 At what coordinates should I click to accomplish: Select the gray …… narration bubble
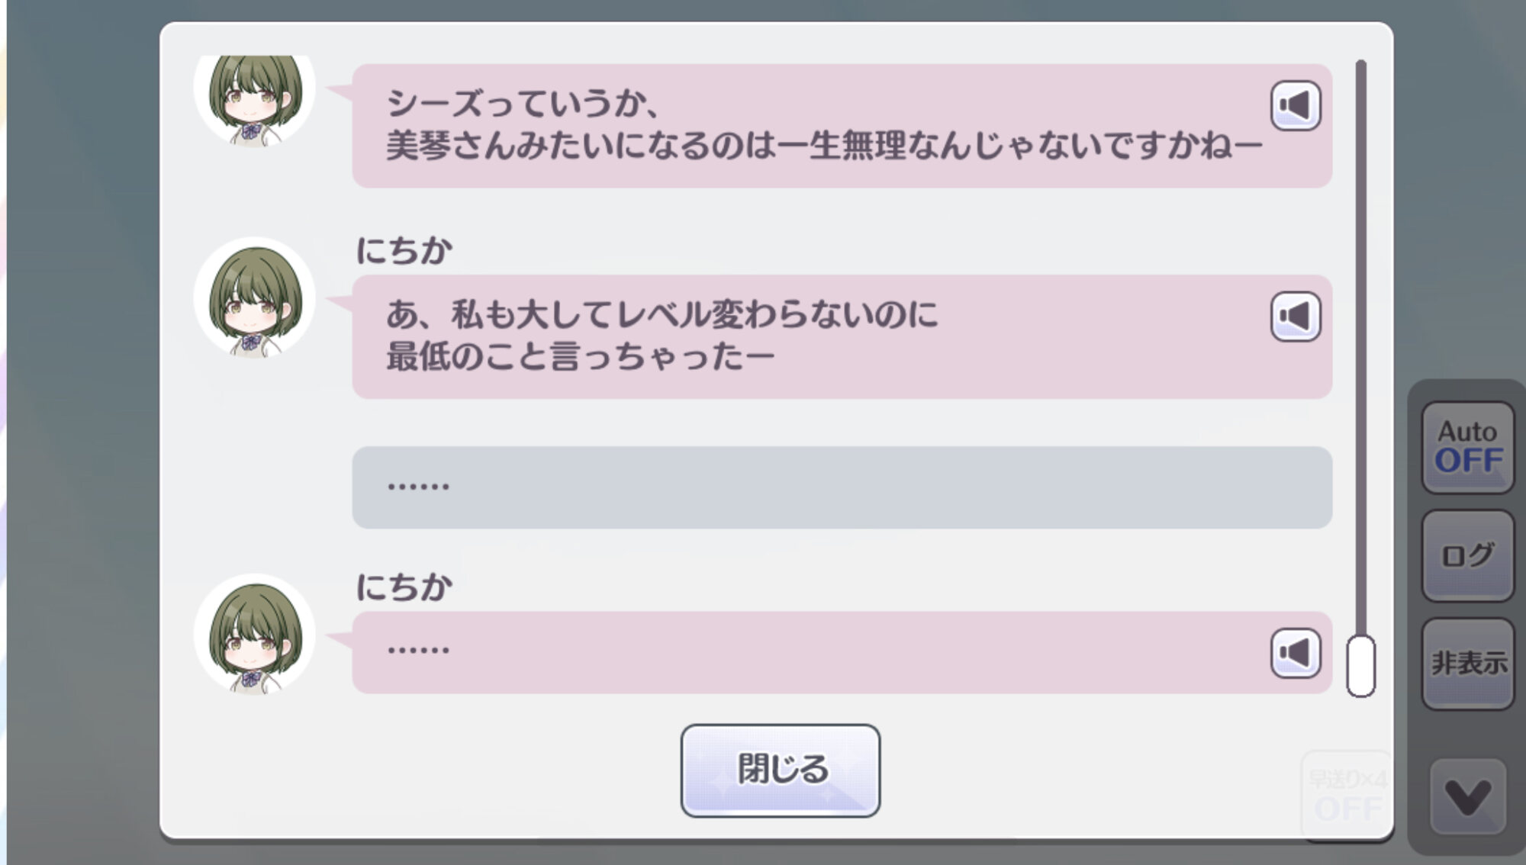(842, 487)
